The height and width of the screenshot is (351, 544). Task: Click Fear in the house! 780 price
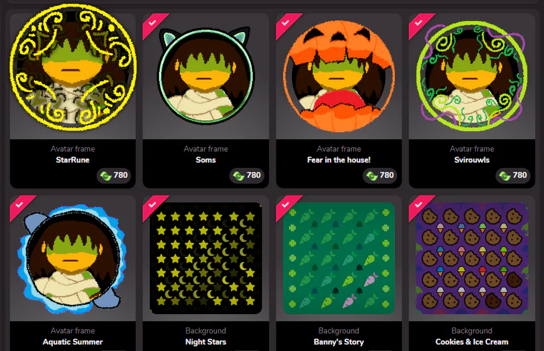click(380, 175)
